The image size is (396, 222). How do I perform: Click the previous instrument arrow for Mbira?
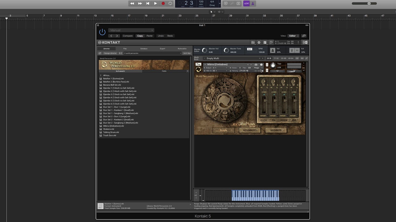click(x=248, y=65)
